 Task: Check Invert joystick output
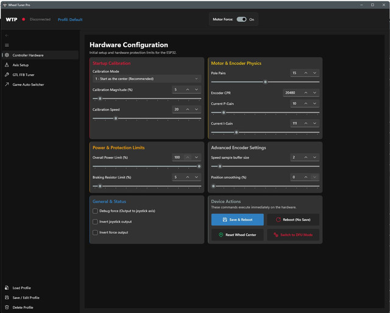coord(95,222)
